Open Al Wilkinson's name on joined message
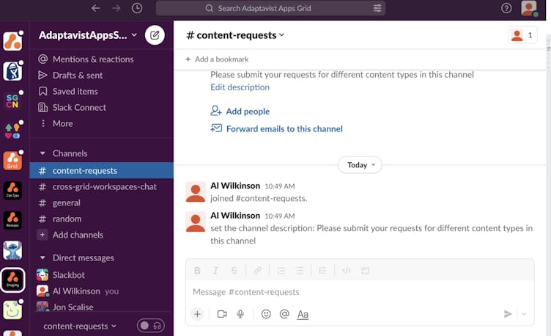This screenshot has height=336, width=551. (235, 186)
